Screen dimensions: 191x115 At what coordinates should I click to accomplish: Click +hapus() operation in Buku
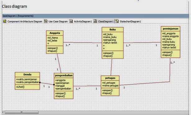(x=108, y=56)
